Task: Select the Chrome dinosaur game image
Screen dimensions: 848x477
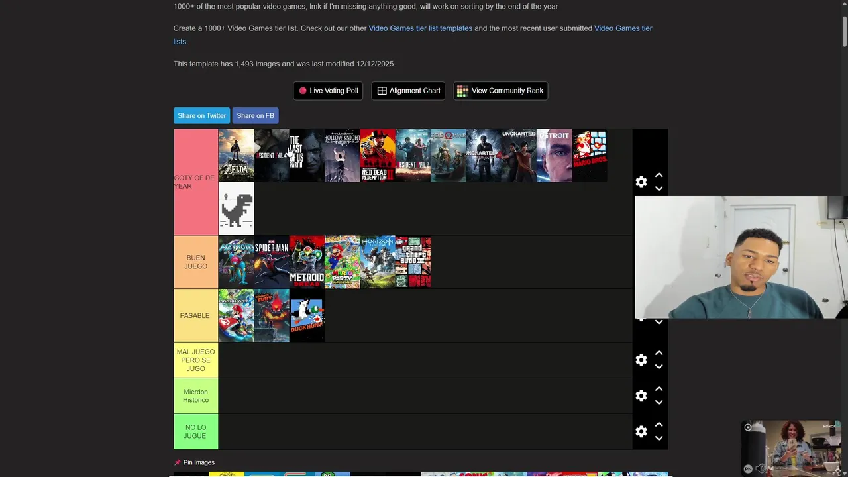Action: pos(236,209)
